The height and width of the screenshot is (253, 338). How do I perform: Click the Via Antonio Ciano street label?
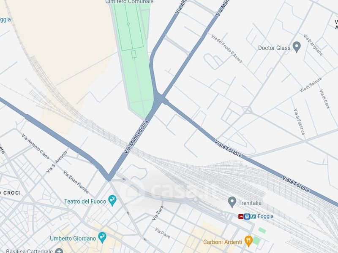point(35,146)
